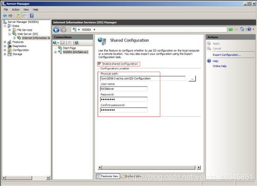257x186 pixels.
Task: Expand the Features tree node
Action: coord(5,42)
